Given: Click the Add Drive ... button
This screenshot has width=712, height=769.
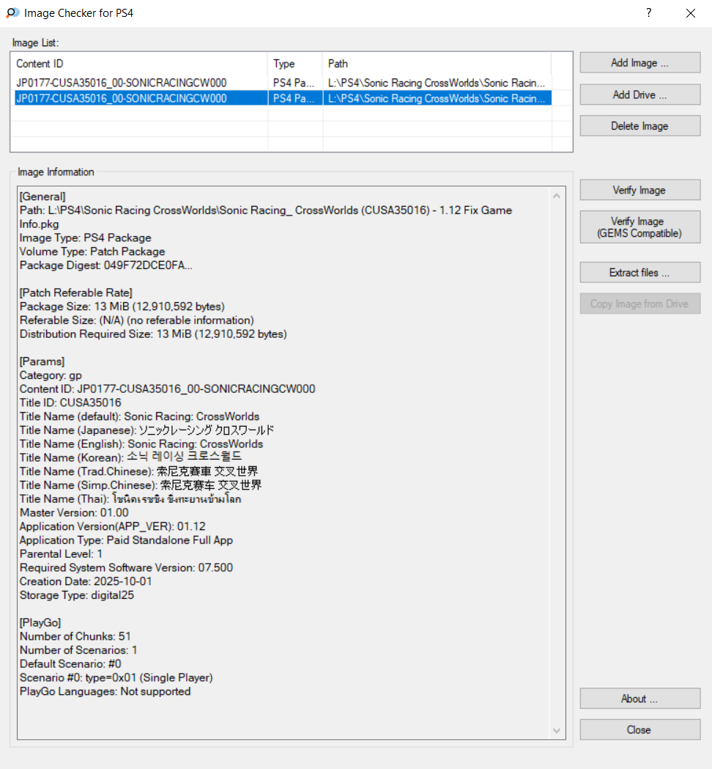Looking at the screenshot, I should (639, 95).
